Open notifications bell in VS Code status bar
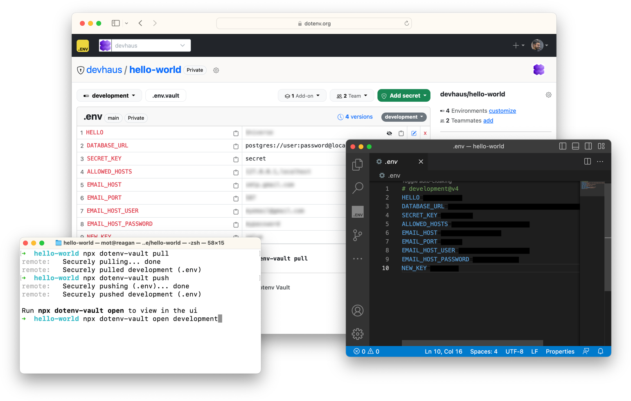The image size is (631, 401). tap(600, 351)
